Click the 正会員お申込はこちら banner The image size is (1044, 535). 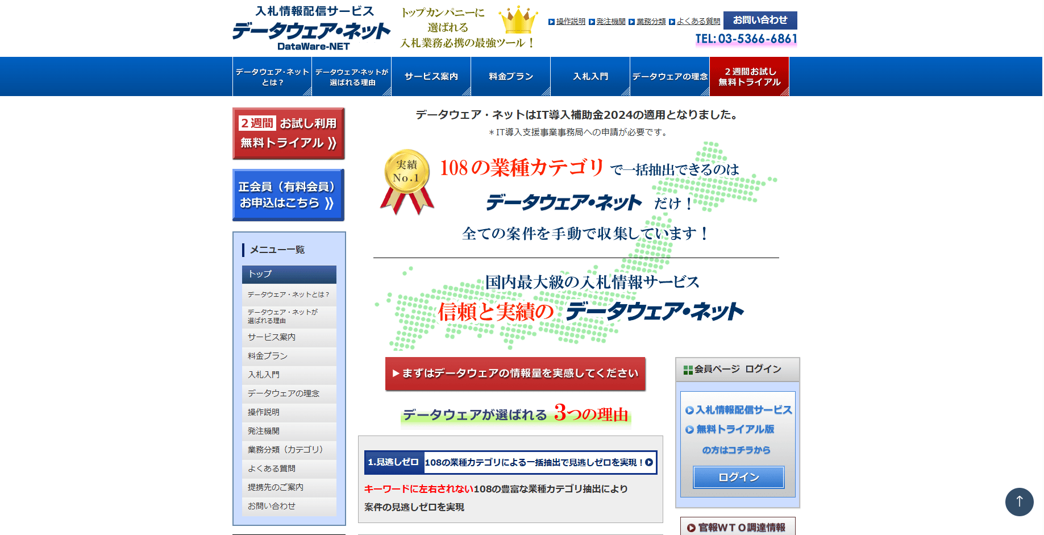[289, 194]
